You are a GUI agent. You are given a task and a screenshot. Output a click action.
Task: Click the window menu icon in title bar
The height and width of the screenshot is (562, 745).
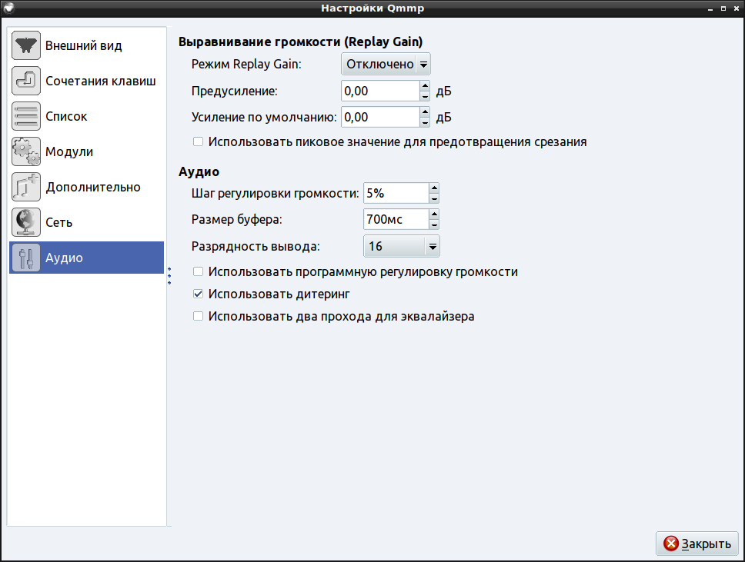tap(9, 8)
